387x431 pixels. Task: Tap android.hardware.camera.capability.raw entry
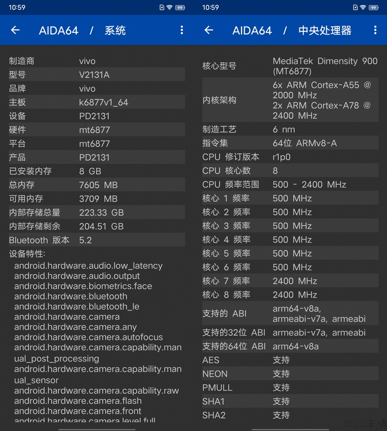click(96, 391)
